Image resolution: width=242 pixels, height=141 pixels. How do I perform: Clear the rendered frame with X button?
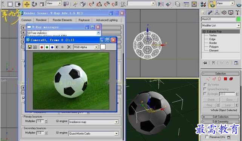tap(69, 47)
